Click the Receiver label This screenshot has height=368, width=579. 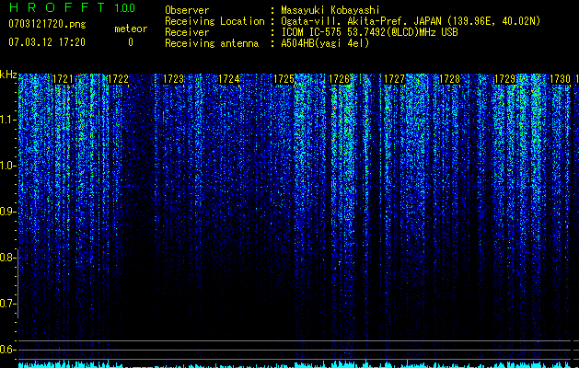point(187,32)
